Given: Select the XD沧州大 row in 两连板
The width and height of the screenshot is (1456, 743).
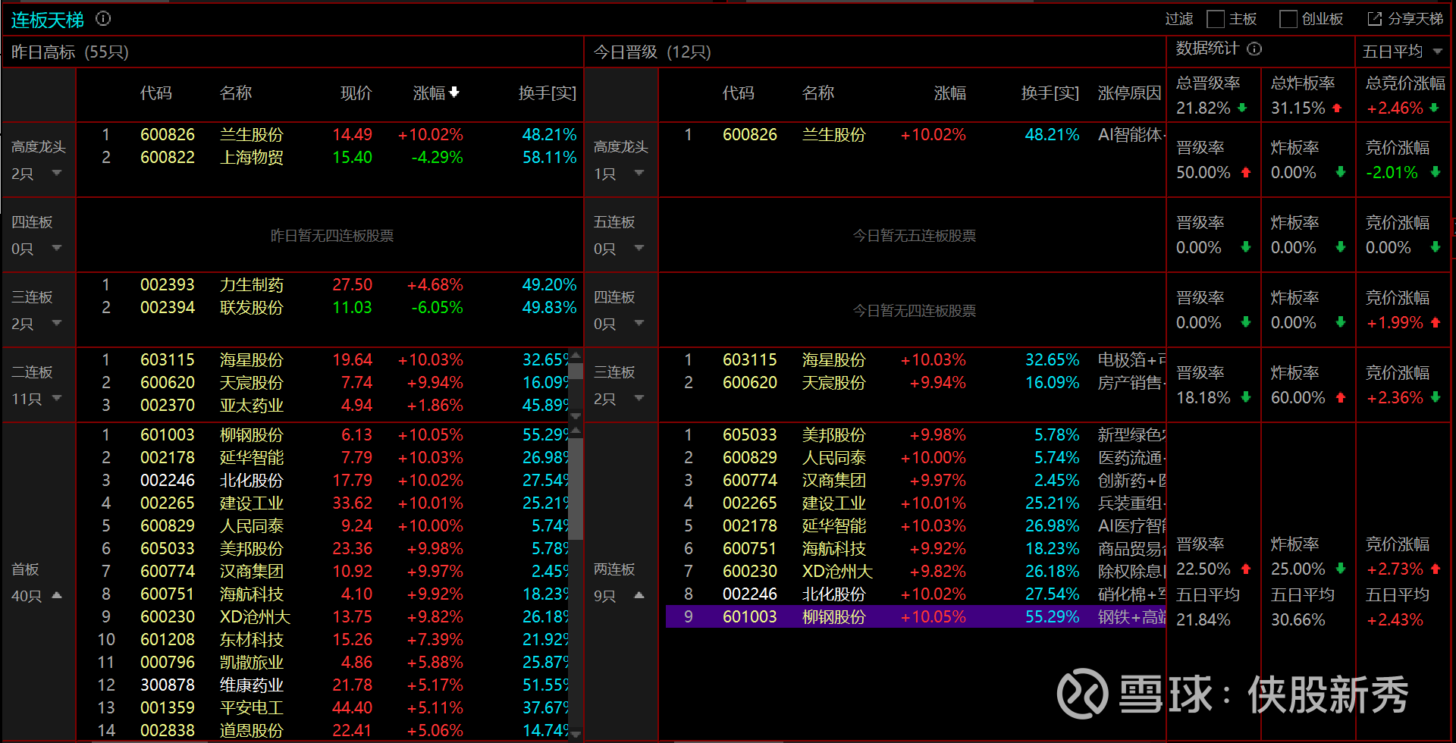Looking at the screenshot, I should (915, 572).
